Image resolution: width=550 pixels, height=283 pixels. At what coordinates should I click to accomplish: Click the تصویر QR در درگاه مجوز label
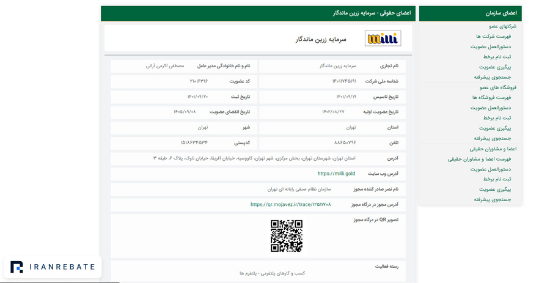tap(376, 220)
